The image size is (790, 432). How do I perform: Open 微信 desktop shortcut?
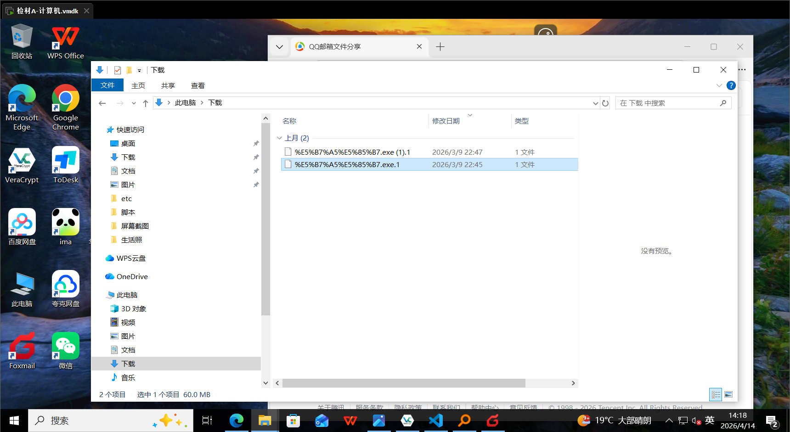click(66, 351)
